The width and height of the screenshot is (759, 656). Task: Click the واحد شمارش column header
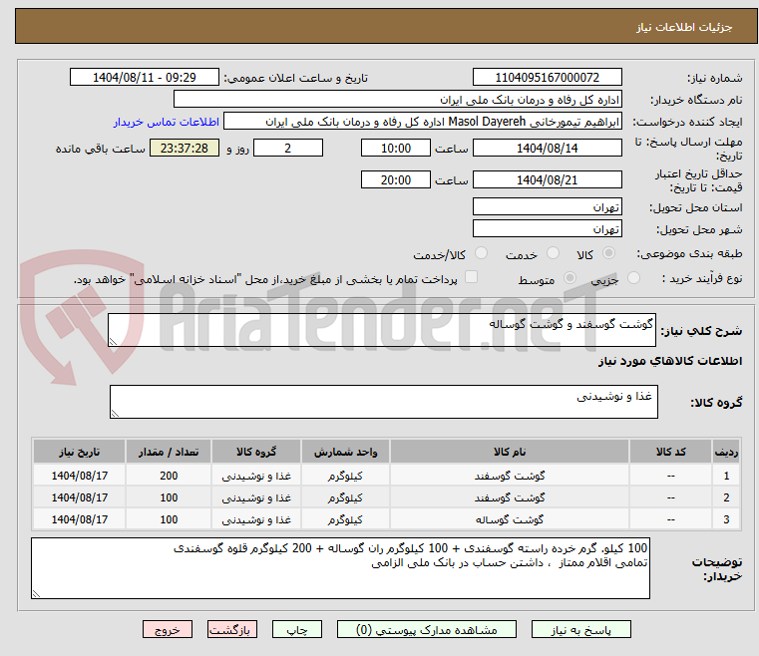[x=345, y=452]
